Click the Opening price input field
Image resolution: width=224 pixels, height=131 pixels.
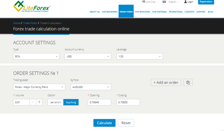tap(99, 102)
